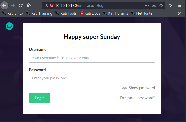Open the NetHunter bookmark

pos(142,13)
